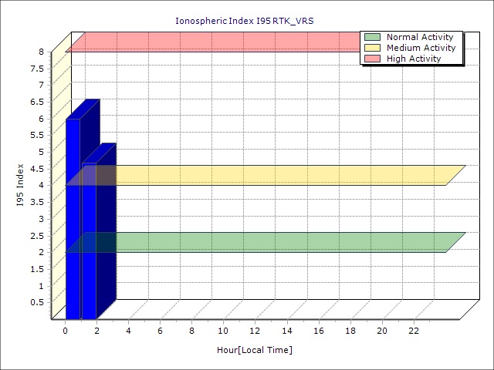Select the Medium Activity legend label
The image size is (494, 370).
[x=421, y=48]
